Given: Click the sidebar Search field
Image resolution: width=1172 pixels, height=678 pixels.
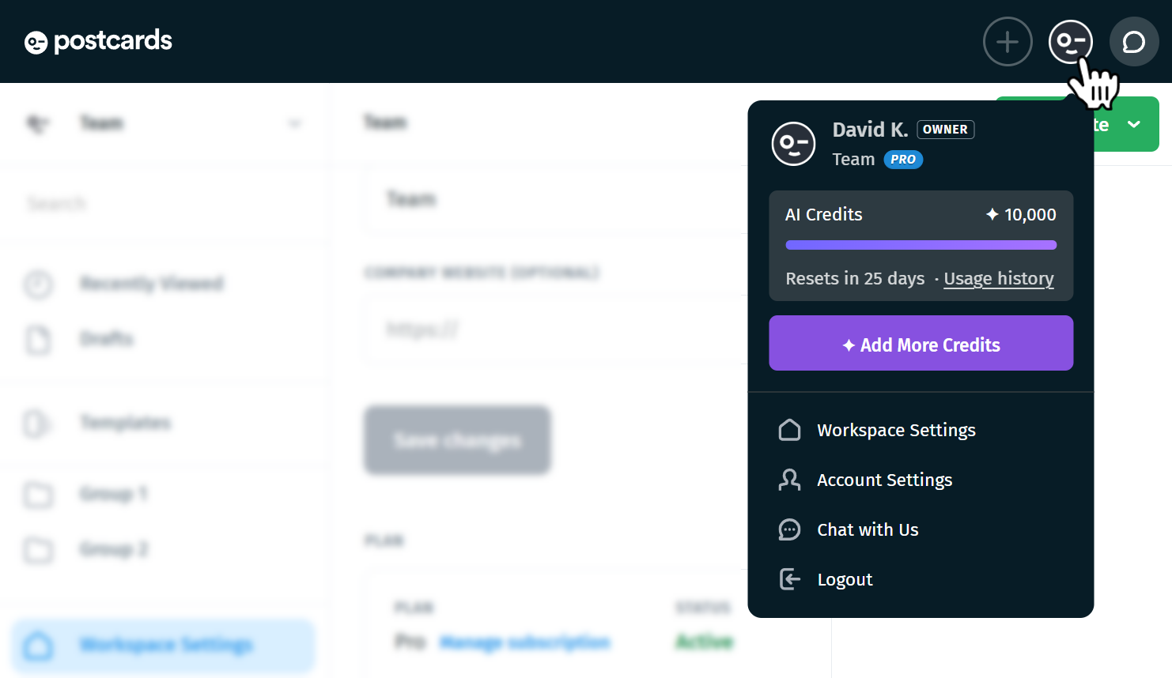Looking at the screenshot, I should (165, 204).
